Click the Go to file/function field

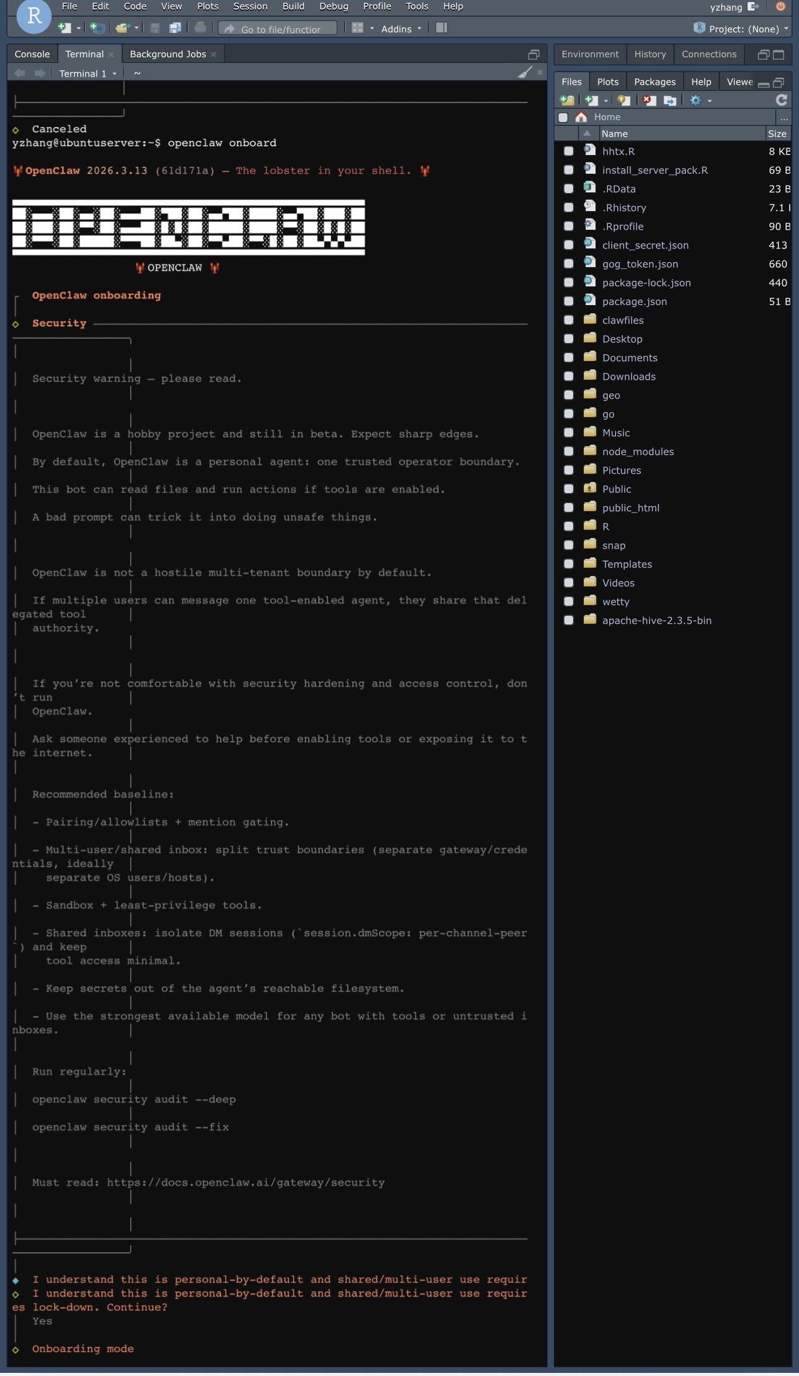pyautogui.click(x=280, y=29)
